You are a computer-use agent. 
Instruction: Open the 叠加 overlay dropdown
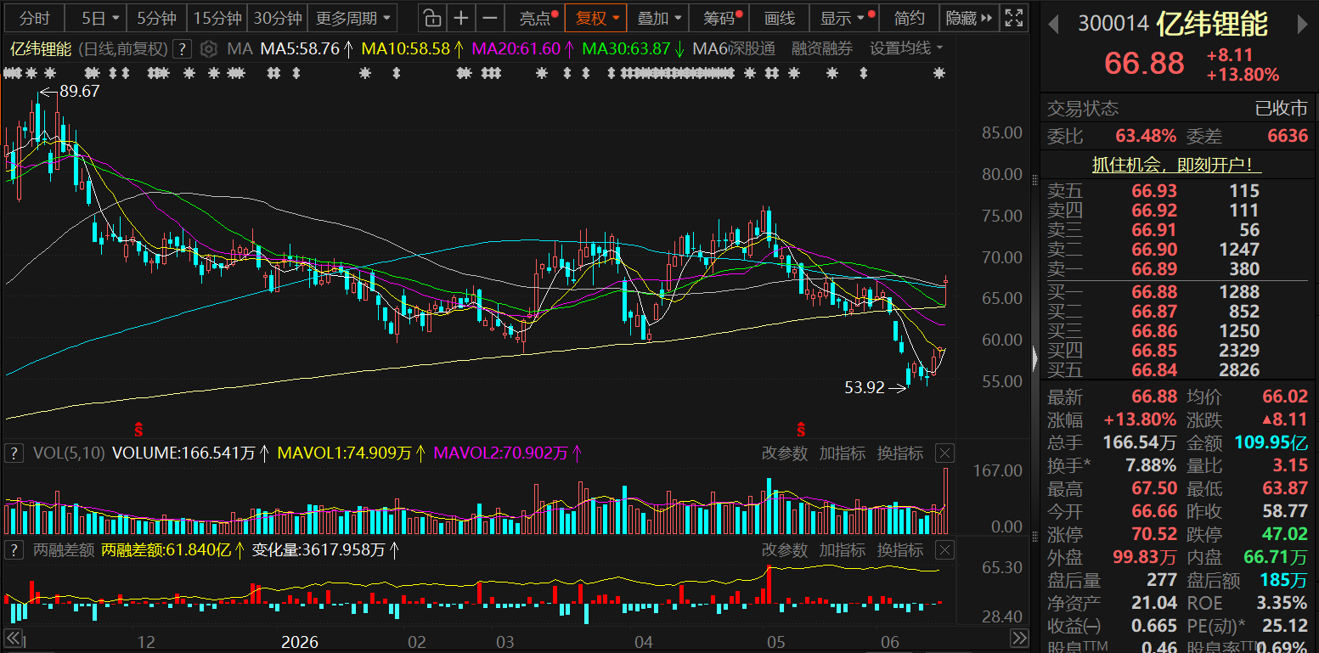click(x=658, y=18)
